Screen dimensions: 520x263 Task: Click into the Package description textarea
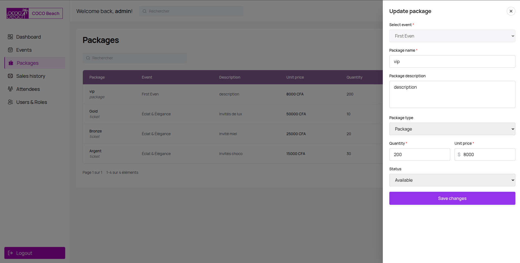pos(452,94)
